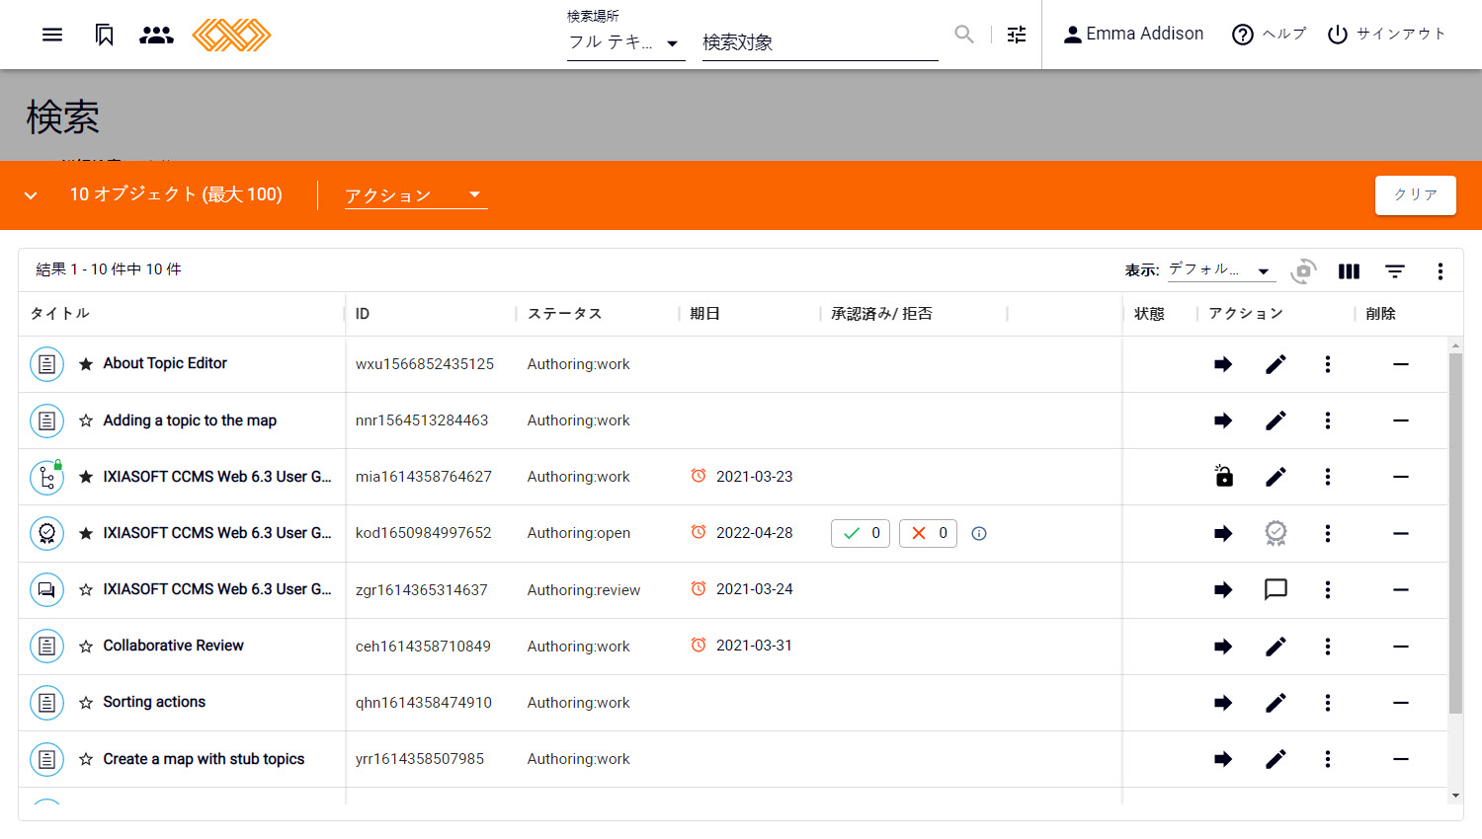Image resolution: width=1482 pixels, height=839 pixels.
Task: Open more menu for zgr1614365314637 row
Action: point(1328,589)
